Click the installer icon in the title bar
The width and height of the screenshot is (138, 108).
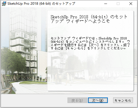pyautogui.click(x=4, y=4)
